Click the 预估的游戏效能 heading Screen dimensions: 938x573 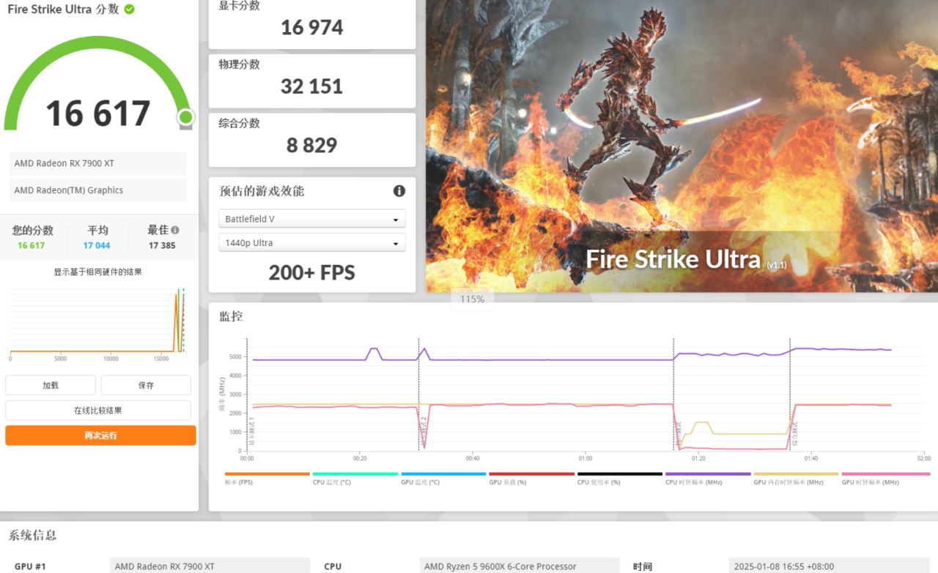pyautogui.click(x=262, y=191)
